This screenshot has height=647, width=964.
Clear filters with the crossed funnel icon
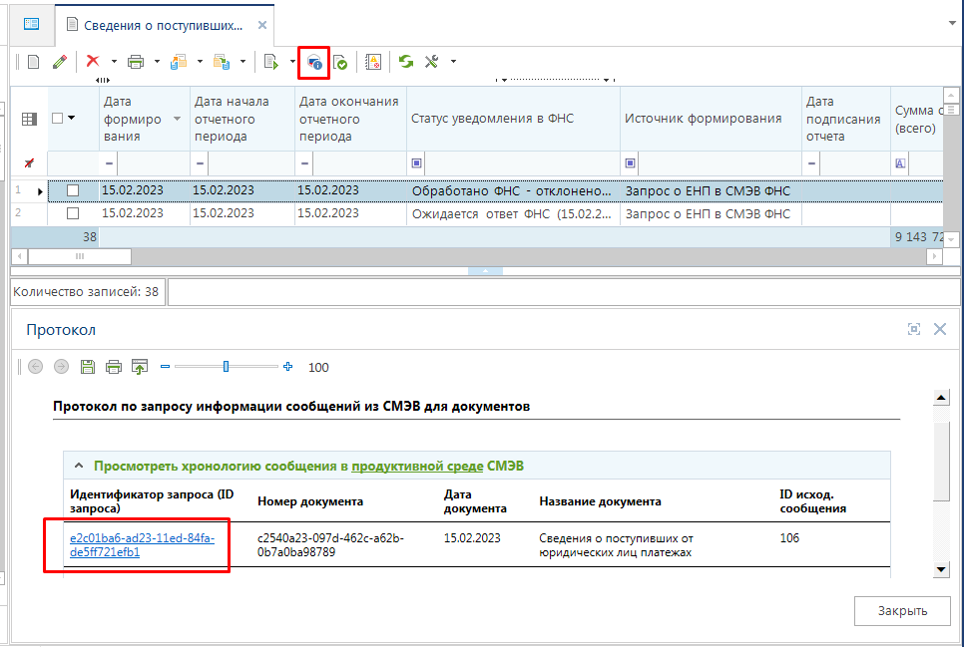coord(29,162)
